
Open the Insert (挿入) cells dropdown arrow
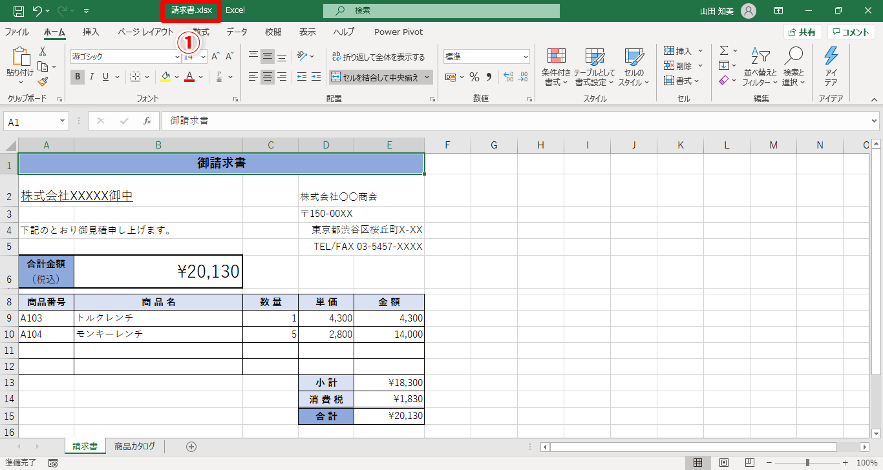coord(700,51)
